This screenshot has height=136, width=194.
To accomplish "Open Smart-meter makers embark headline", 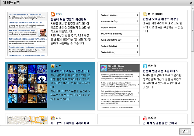I will click(x=28, y=47).
